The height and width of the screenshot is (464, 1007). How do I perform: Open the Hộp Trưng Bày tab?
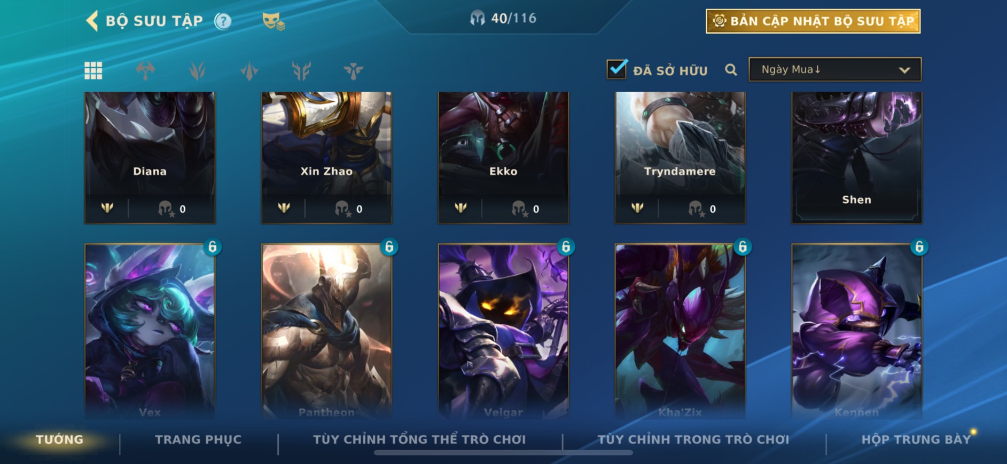[x=916, y=439]
